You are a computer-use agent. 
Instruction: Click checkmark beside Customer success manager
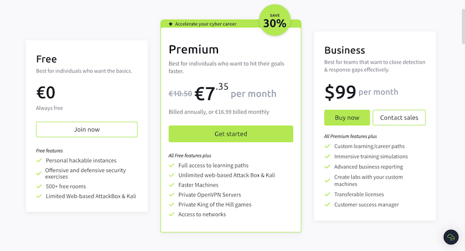coord(327,204)
